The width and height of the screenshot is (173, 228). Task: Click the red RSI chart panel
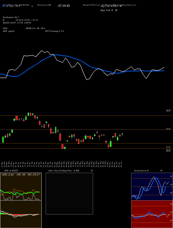[x=152, y=214]
